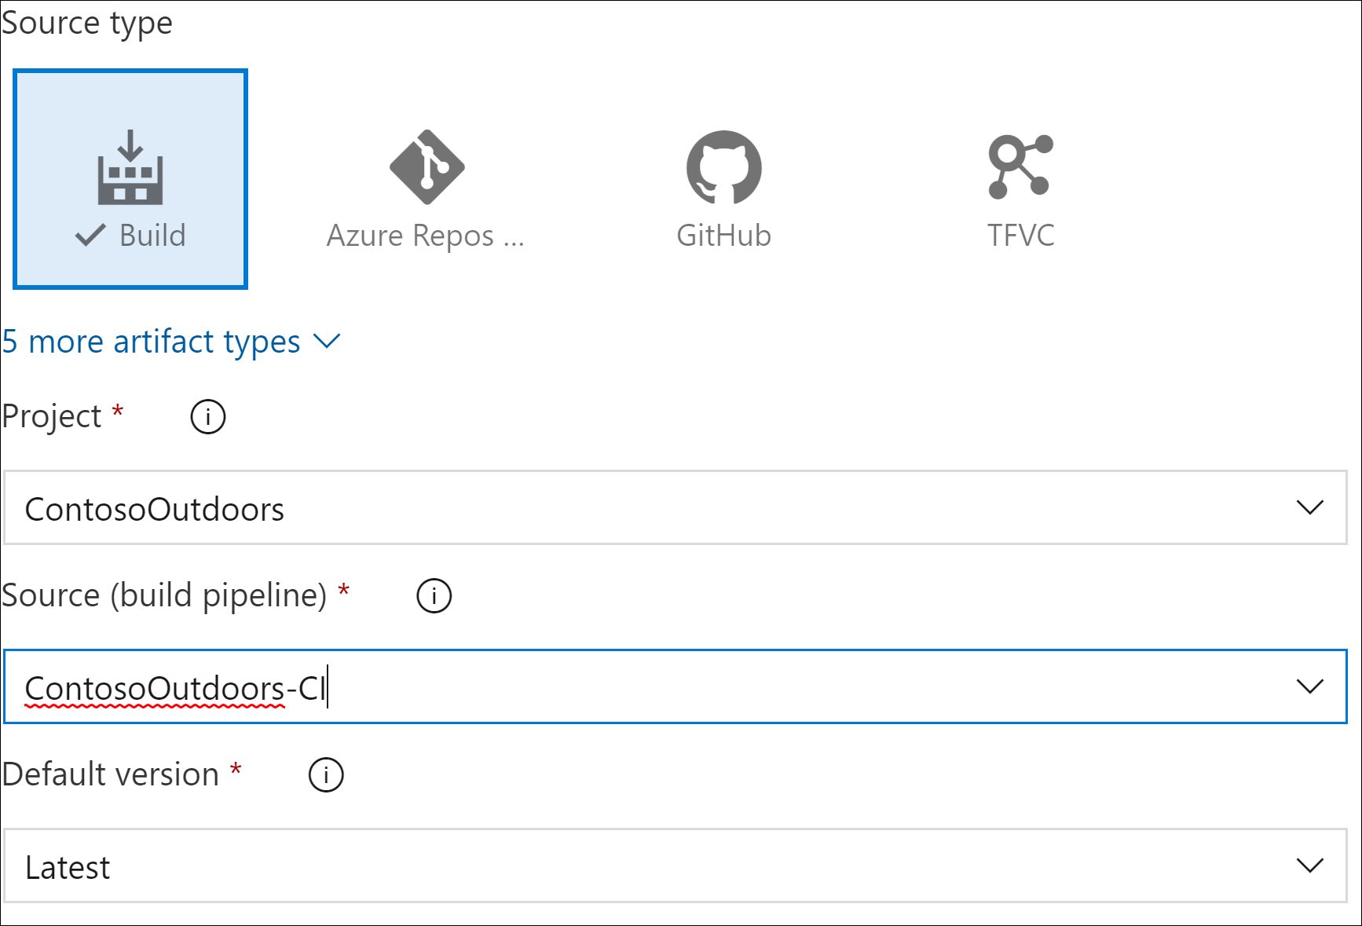This screenshot has height=926, width=1362.
Task: Click the Default version info icon
Action: point(324,774)
